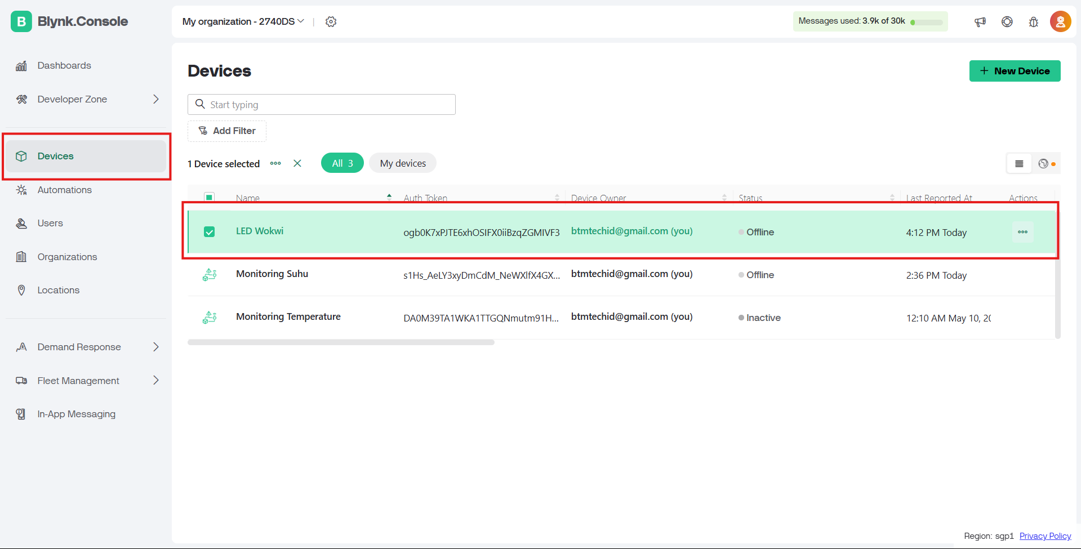Toggle the select-all header checkbox
Screen dimensions: 1081x549
[209, 197]
